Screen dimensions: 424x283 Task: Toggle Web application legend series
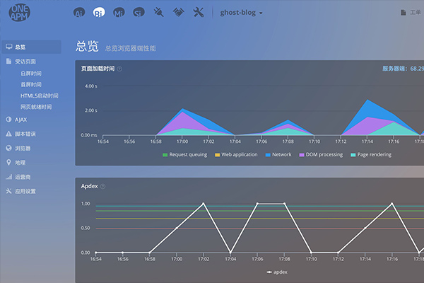pyautogui.click(x=237, y=154)
